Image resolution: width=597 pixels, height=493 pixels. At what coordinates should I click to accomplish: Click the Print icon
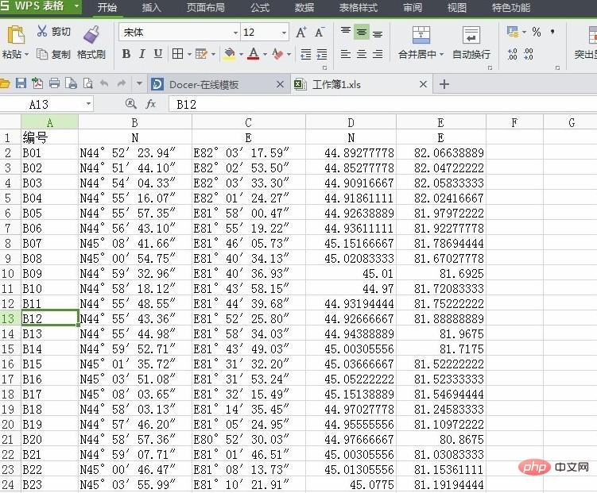pyautogui.click(x=54, y=83)
